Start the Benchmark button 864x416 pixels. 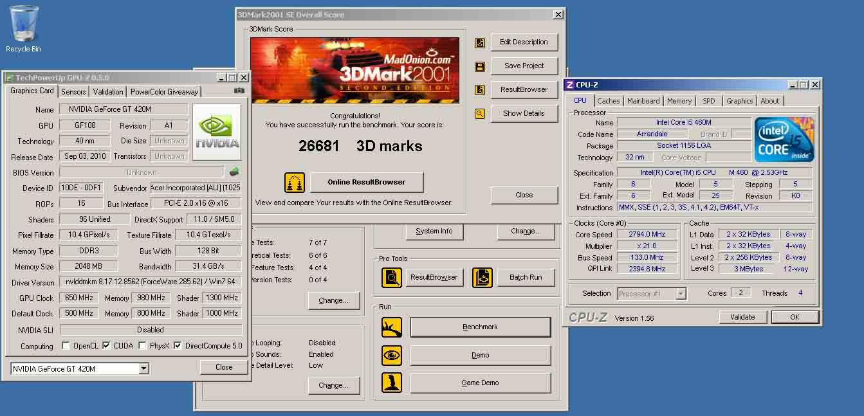point(481,327)
